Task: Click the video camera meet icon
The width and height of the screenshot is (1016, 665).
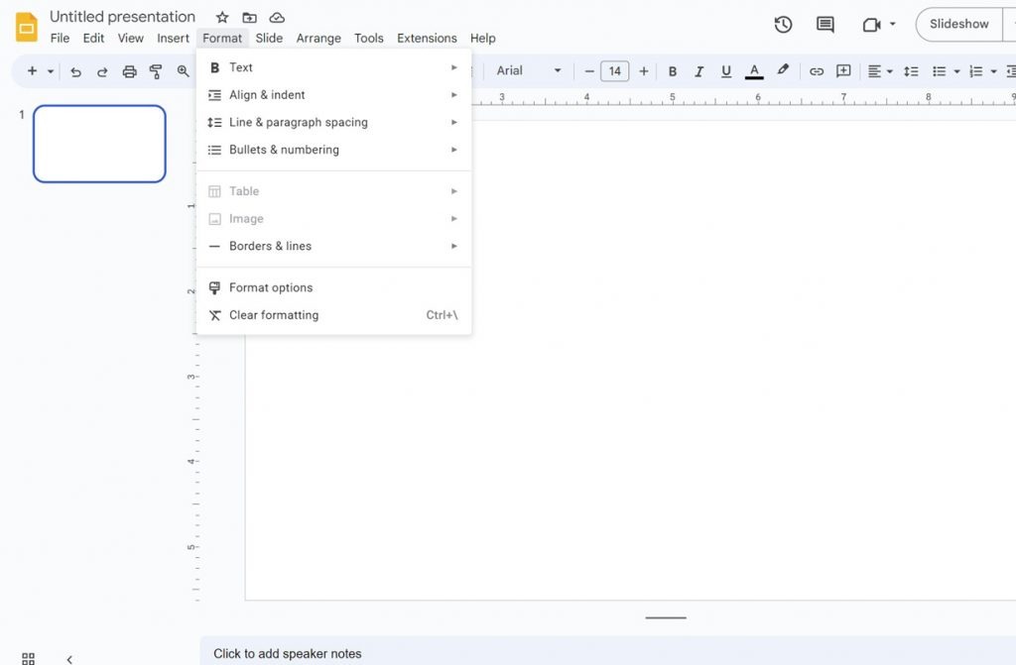Action: pos(871,25)
